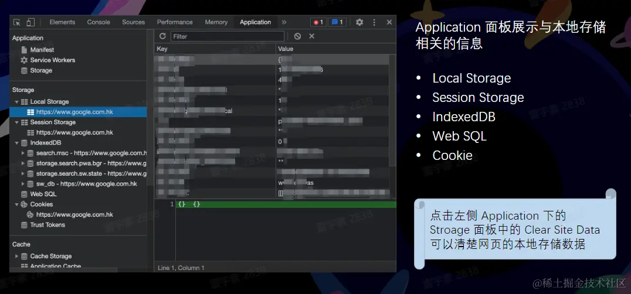Switch to the Performance tab
The height and width of the screenshot is (294, 631).
[x=175, y=22]
